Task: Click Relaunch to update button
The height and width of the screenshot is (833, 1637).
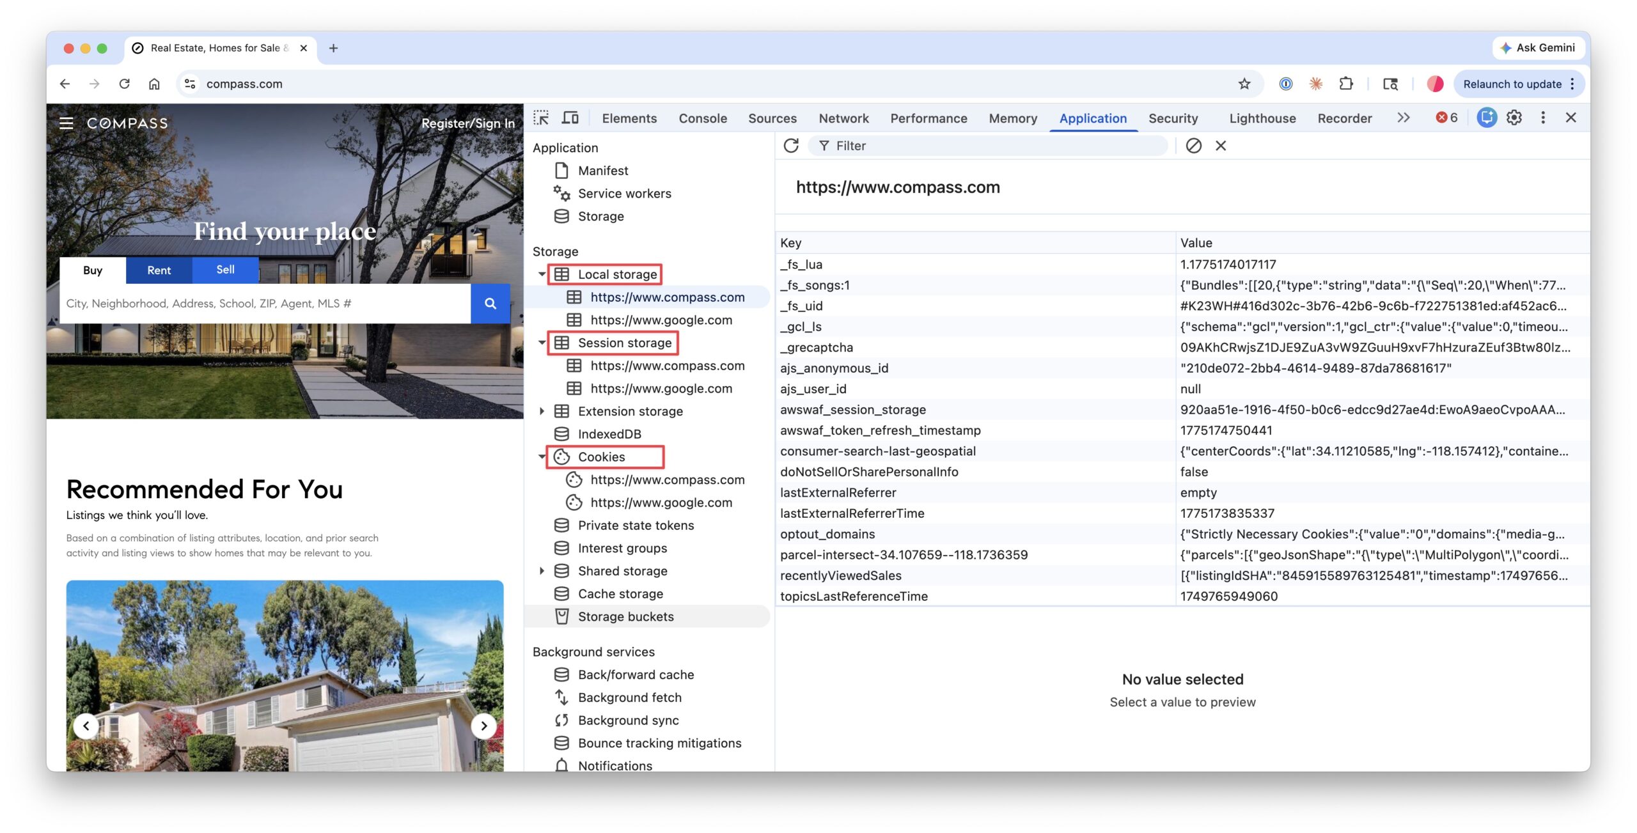Action: [x=1512, y=84]
